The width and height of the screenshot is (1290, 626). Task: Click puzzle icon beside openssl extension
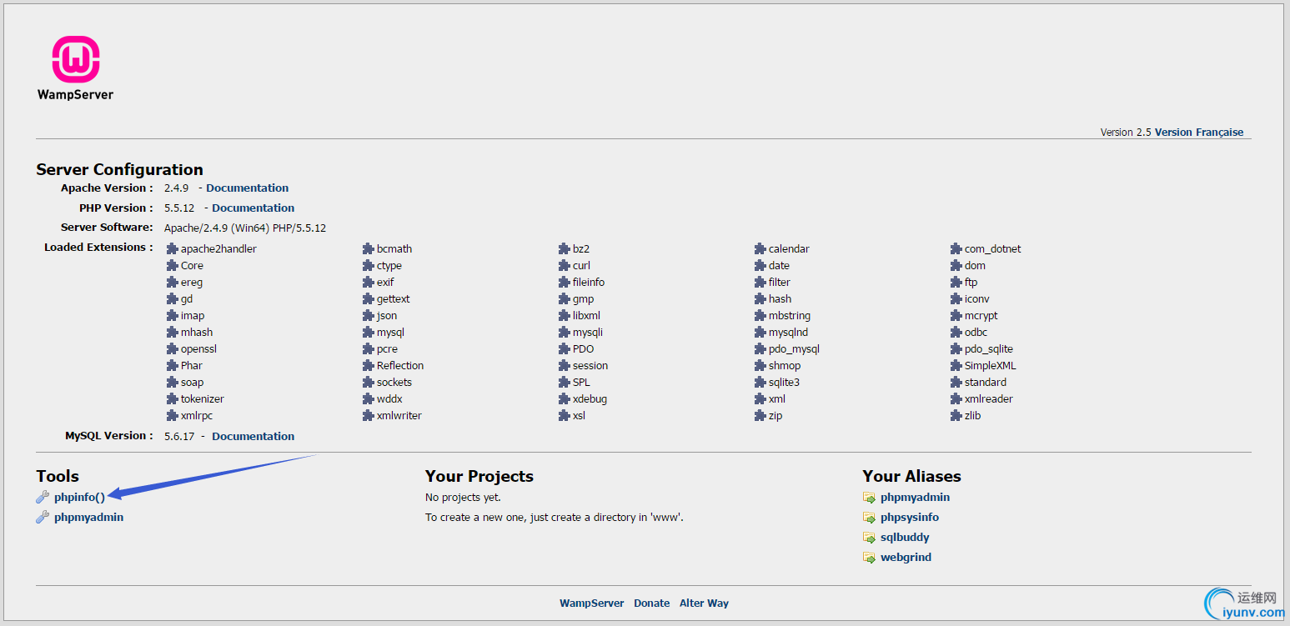click(x=173, y=349)
